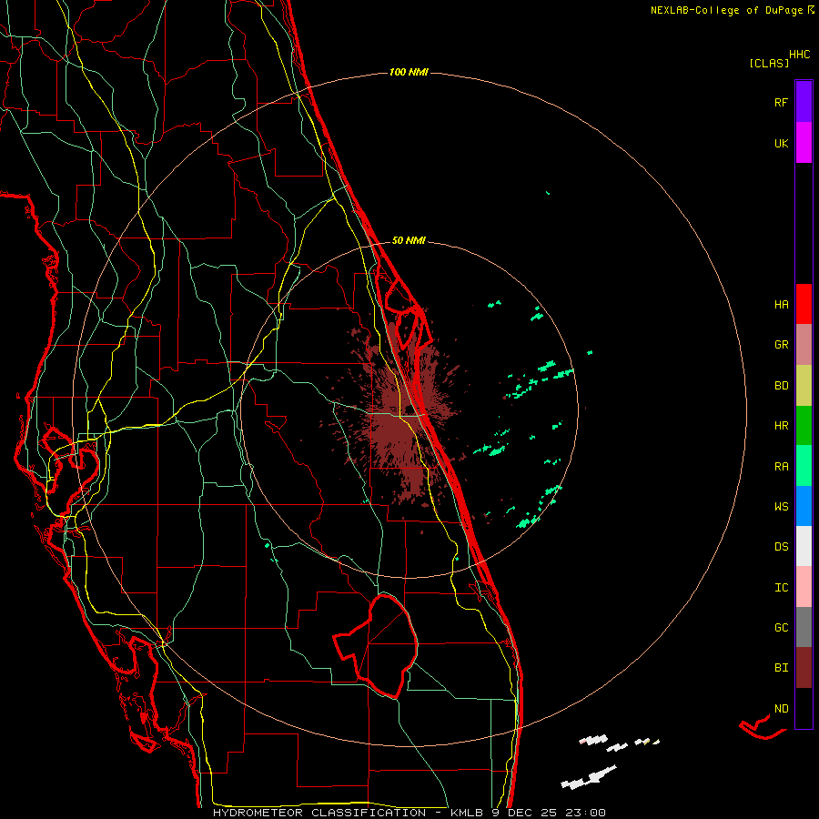The width and height of the screenshot is (819, 819).
Task: Click the "BD" legend label
Action: [x=781, y=386]
